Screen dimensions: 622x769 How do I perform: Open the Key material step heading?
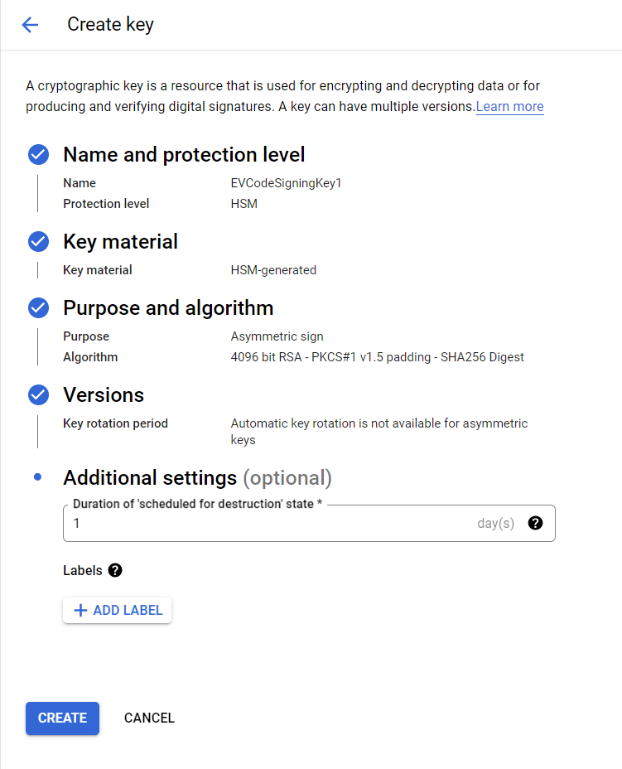120,241
